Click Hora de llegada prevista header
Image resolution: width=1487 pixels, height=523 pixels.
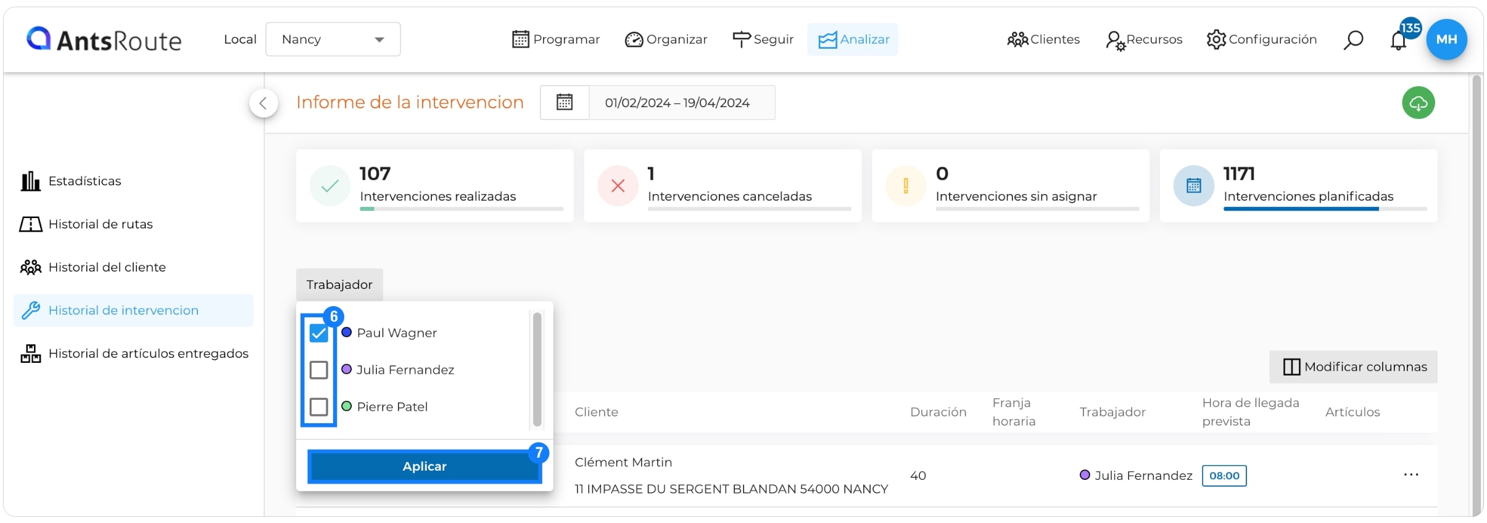pos(1250,412)
